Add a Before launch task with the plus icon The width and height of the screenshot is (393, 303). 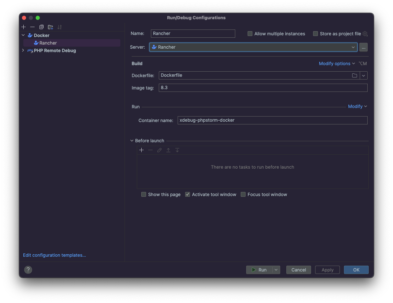click(142, 150)
